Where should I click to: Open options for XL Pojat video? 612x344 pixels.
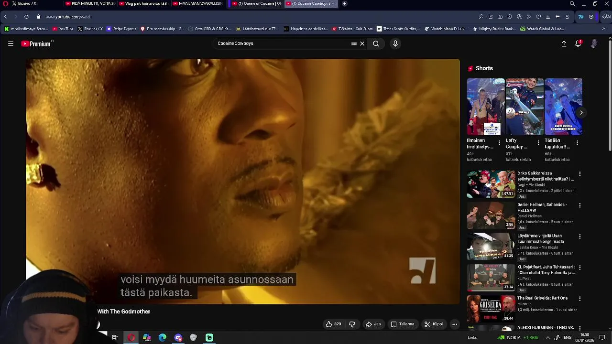point(580,268)
